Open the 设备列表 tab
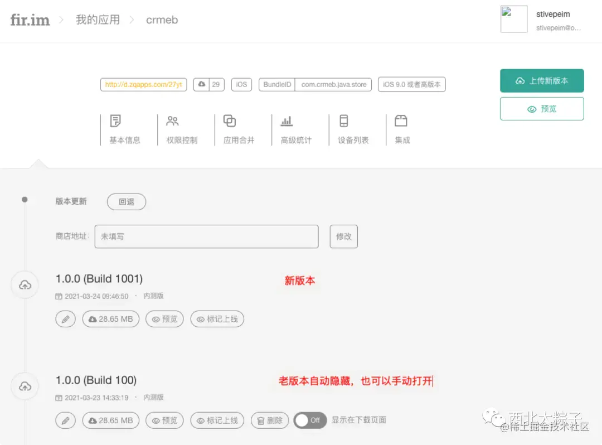 point(353,130)
